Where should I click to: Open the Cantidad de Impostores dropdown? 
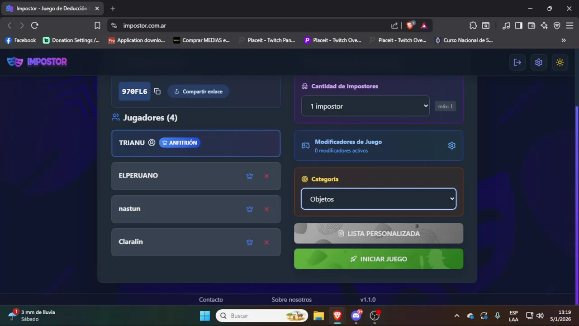(x=365, y=106)
